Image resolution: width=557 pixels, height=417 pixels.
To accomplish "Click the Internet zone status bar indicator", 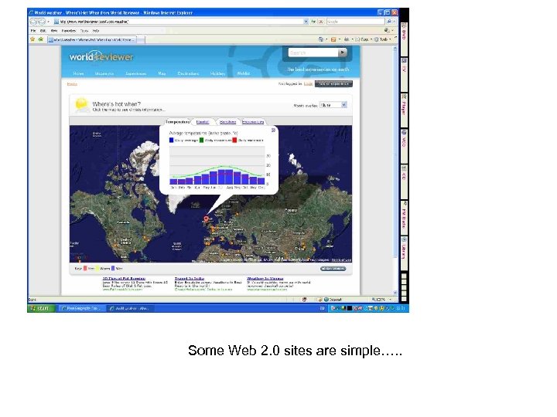I will point(333,300).
